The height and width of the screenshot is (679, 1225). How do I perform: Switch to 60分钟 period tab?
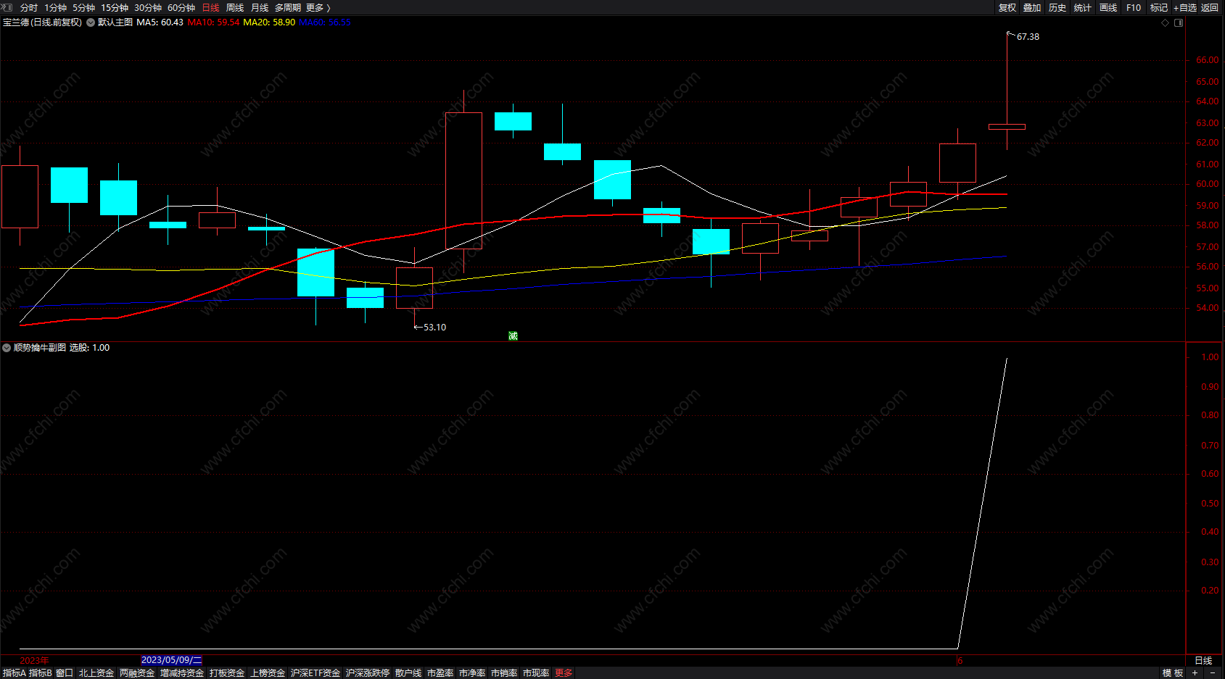point(181,7)
